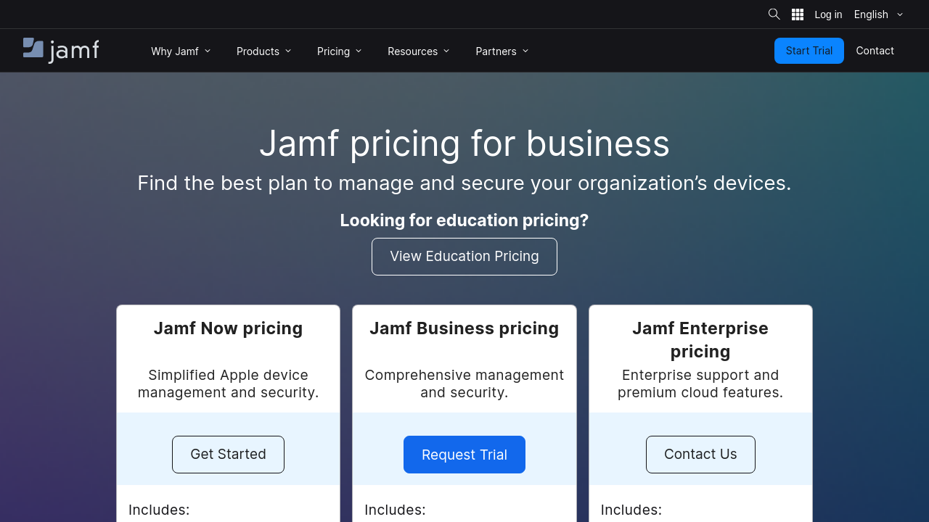Expand the English language selector

pos(878,14)
